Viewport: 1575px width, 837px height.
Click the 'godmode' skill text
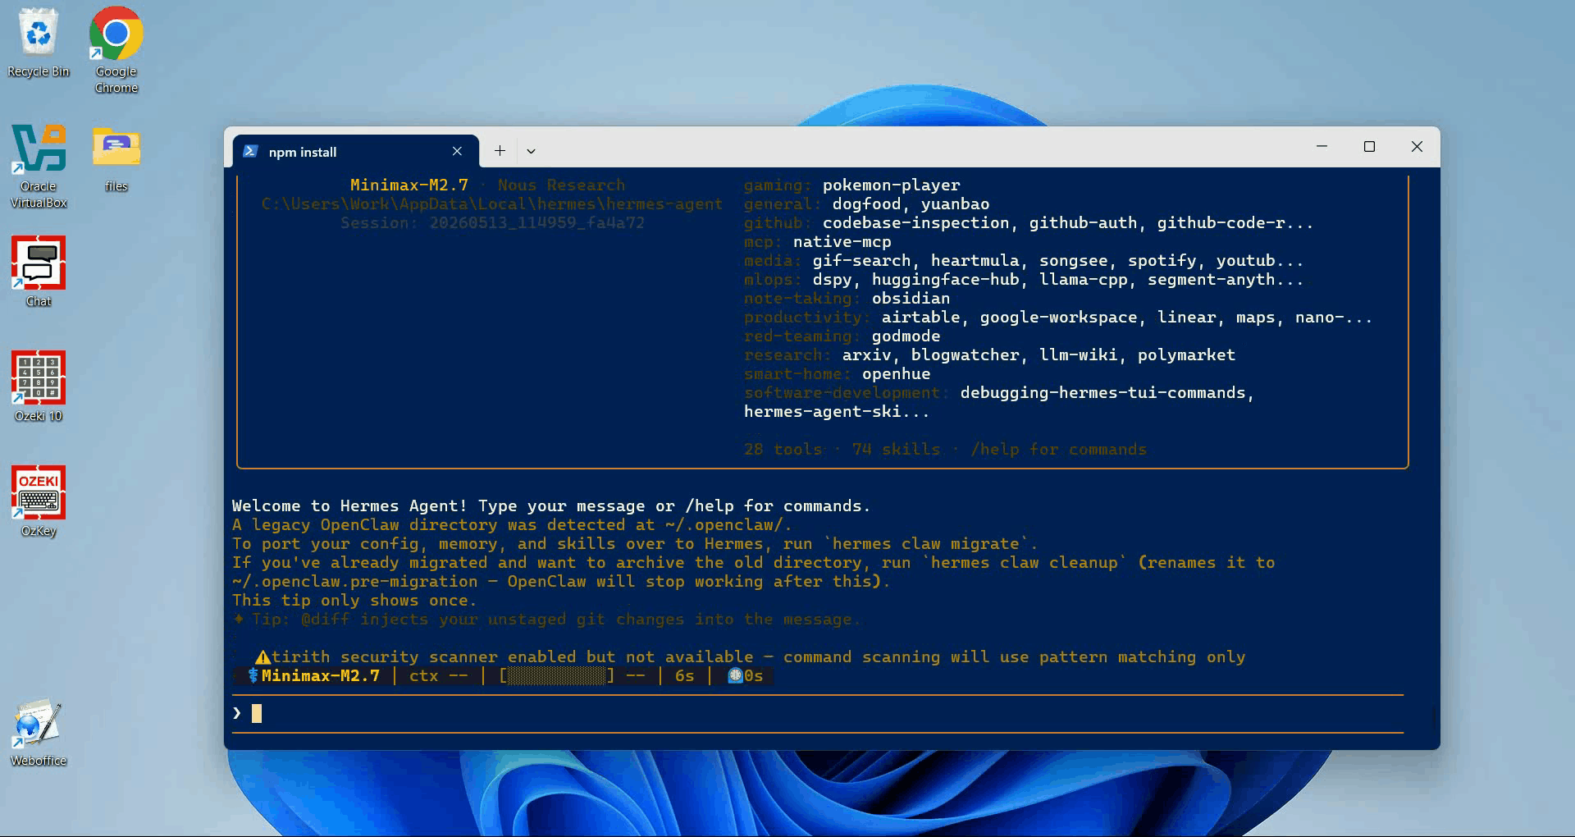click(x=906, y=336)
